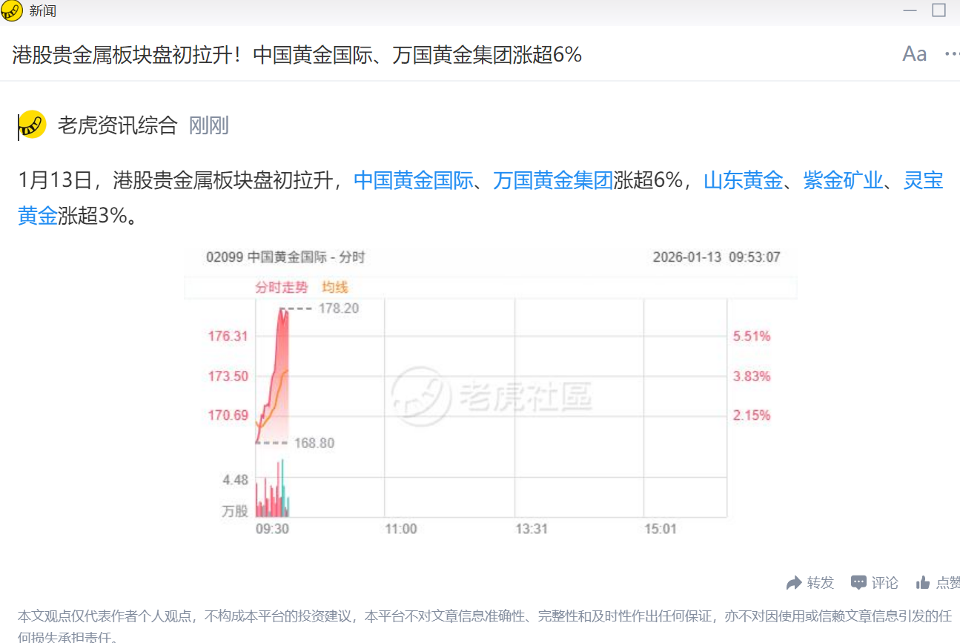This screenshot has height=643, width=960.
Task: Open the more options (…) menu
Action: click(952, 53)
